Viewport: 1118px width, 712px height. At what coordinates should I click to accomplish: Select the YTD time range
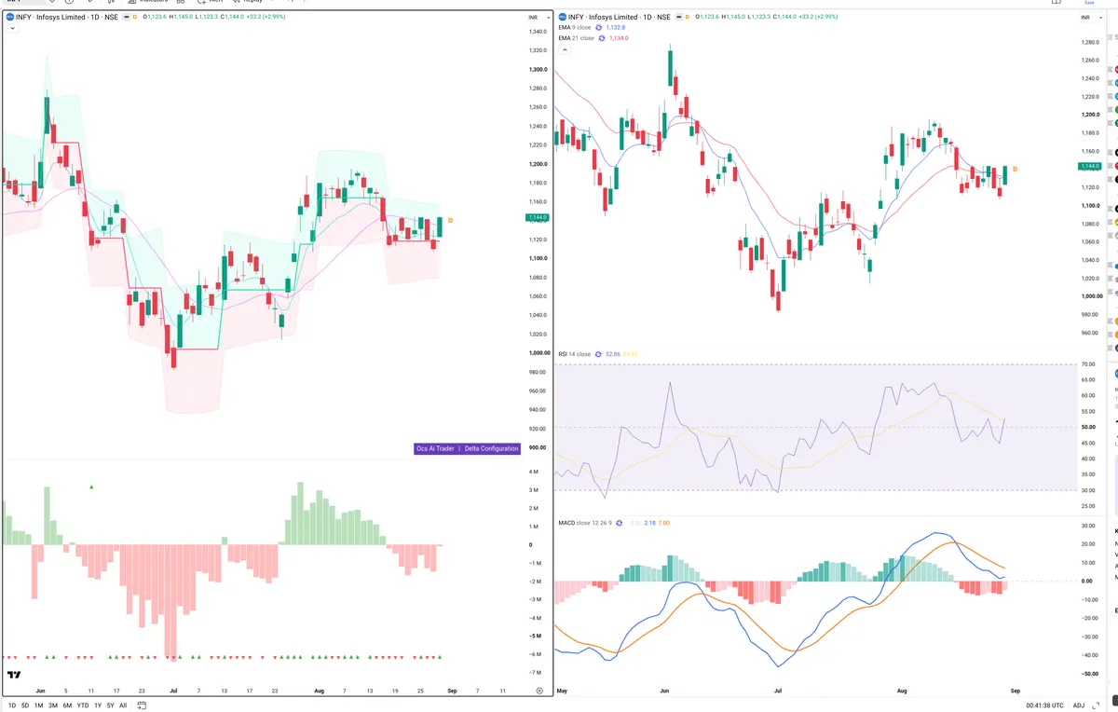point(83,705)
